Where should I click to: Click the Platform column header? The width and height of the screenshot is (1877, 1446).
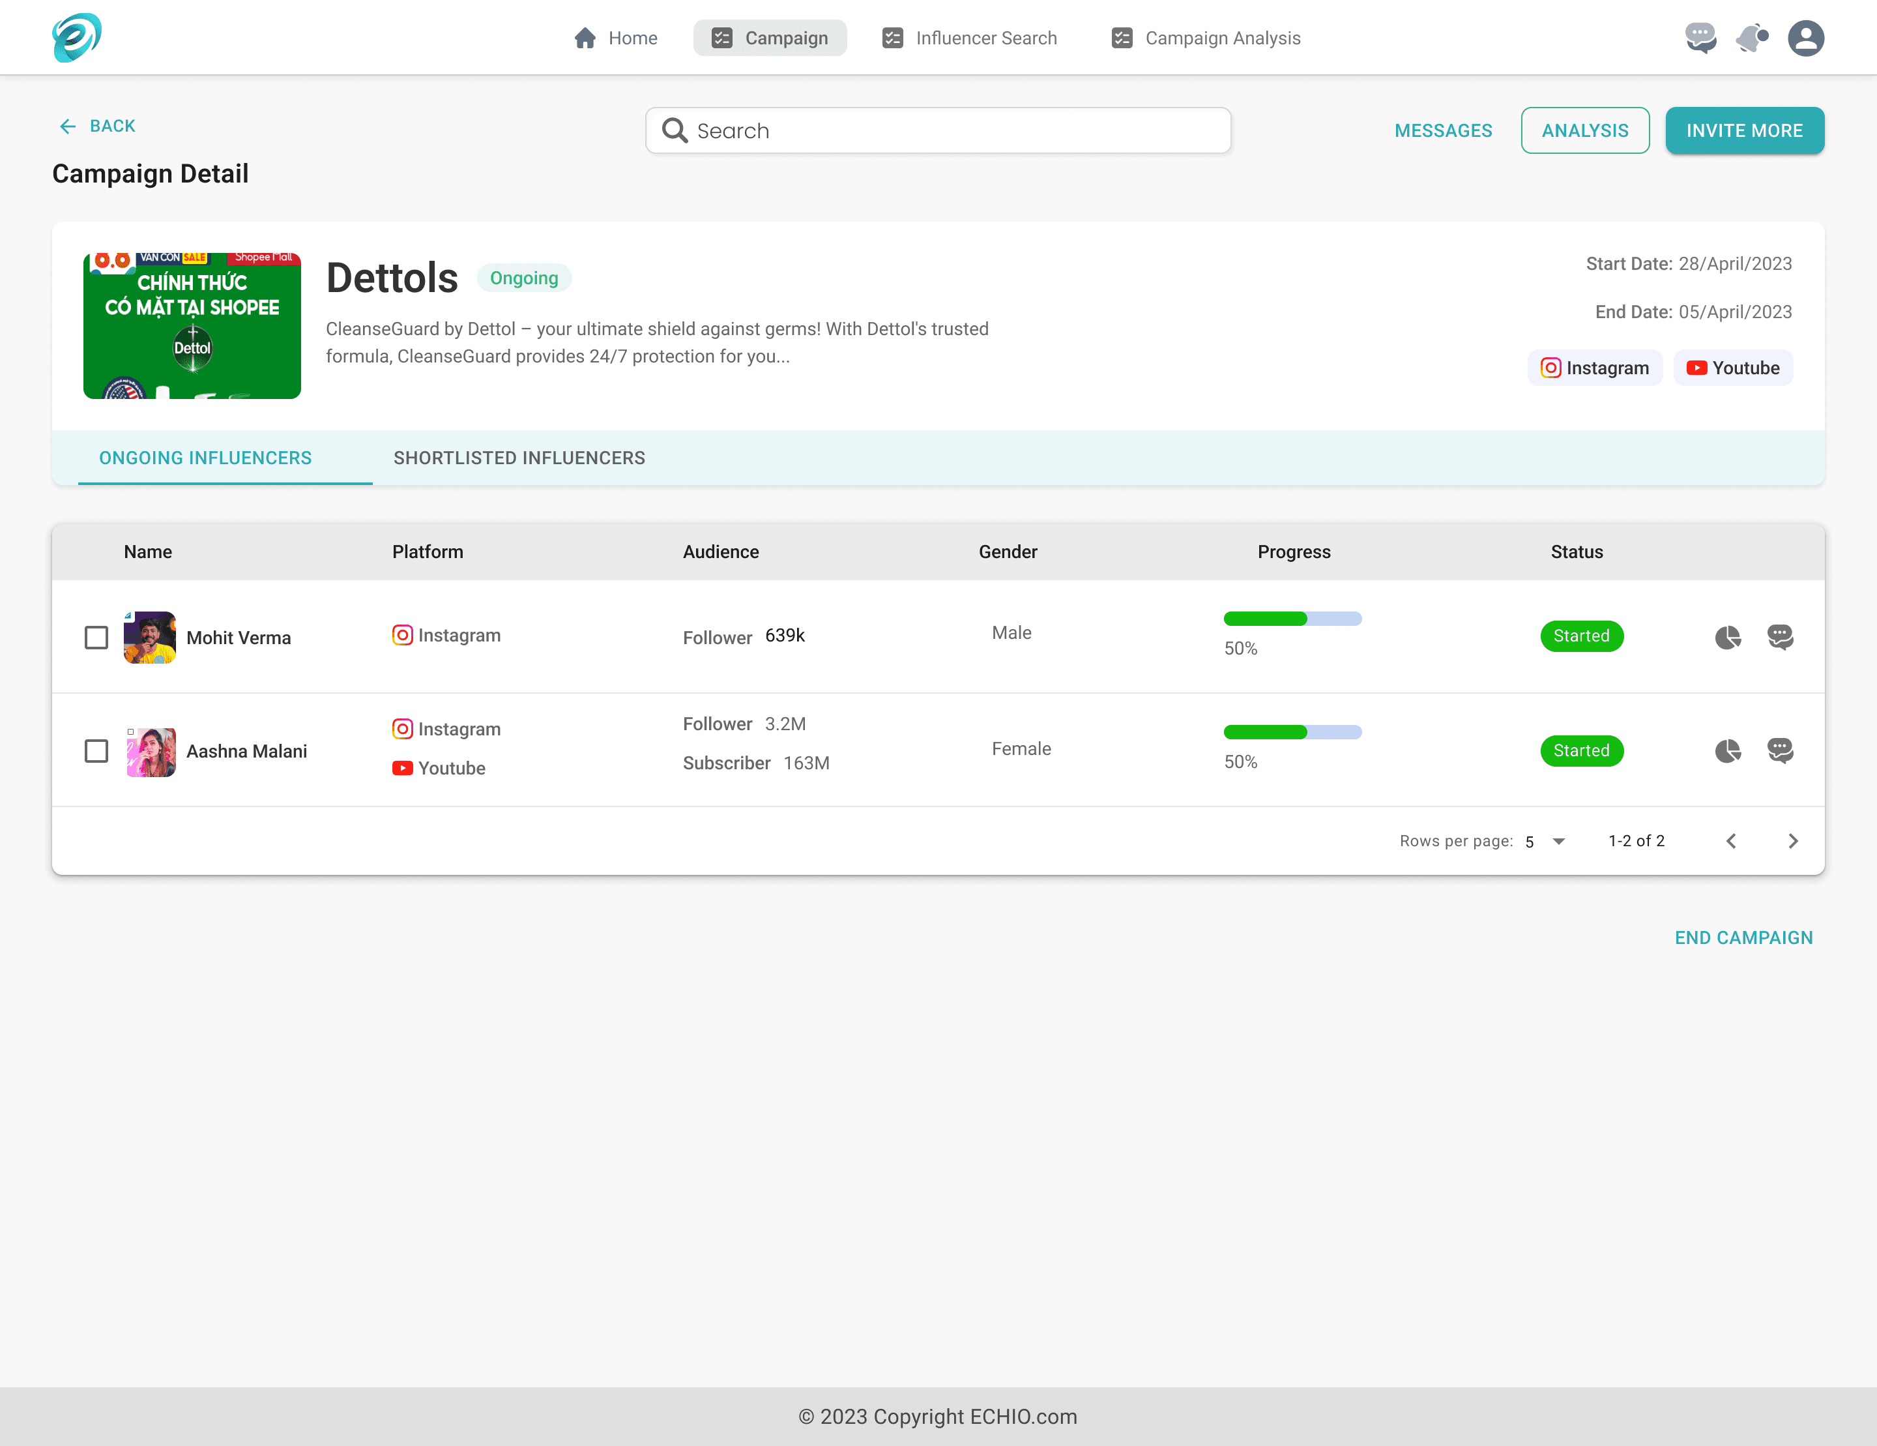[428, 552]
